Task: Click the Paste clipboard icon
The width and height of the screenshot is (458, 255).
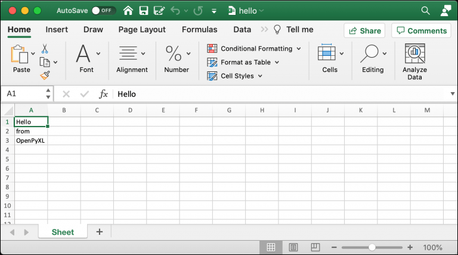Action: click(19, 54)
